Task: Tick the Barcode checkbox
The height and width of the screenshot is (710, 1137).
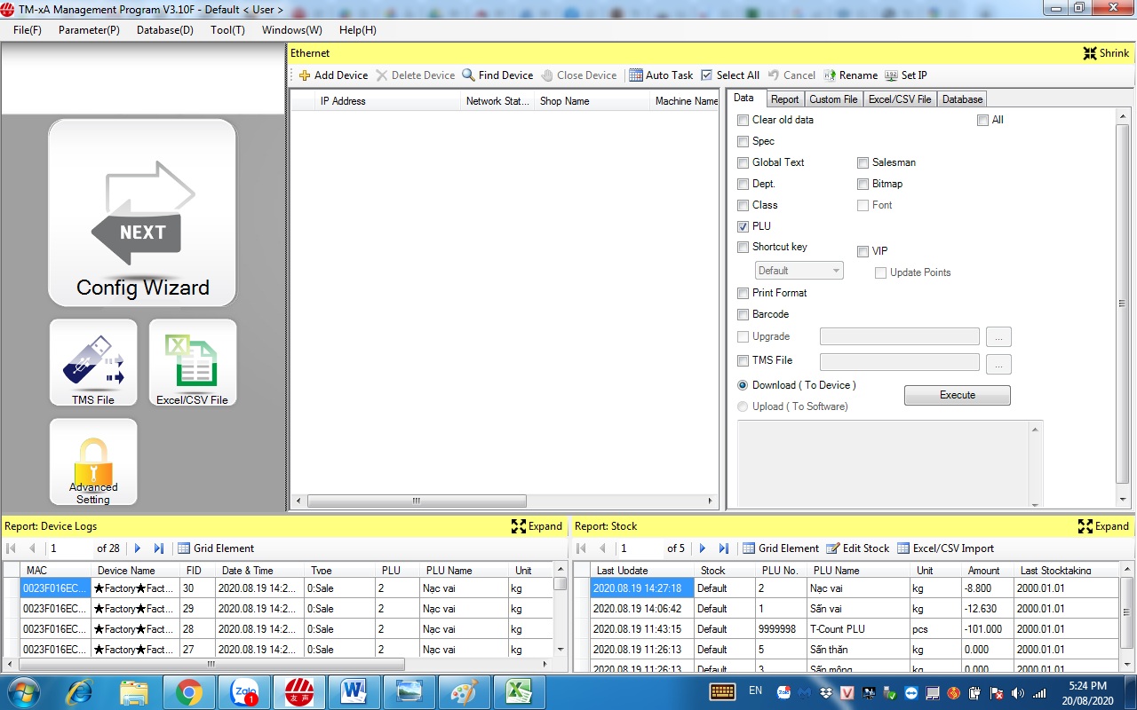Action: pyautogui.click(x=743, y=314)
